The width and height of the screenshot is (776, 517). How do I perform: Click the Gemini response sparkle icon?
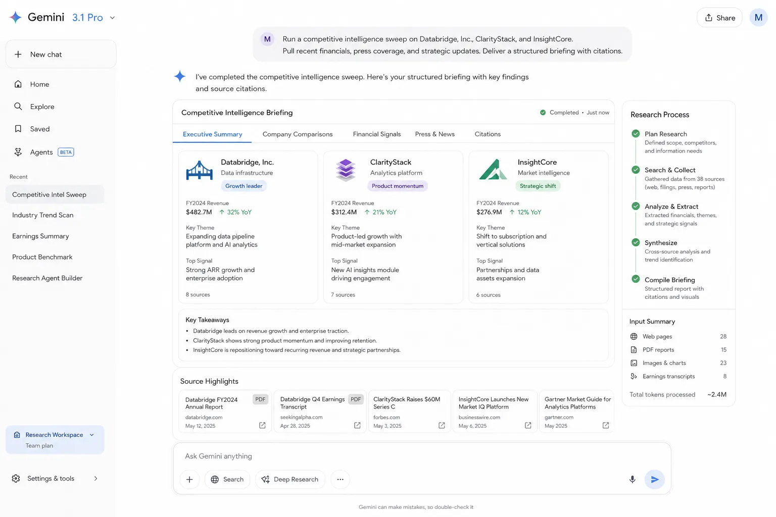coord(180,77)
